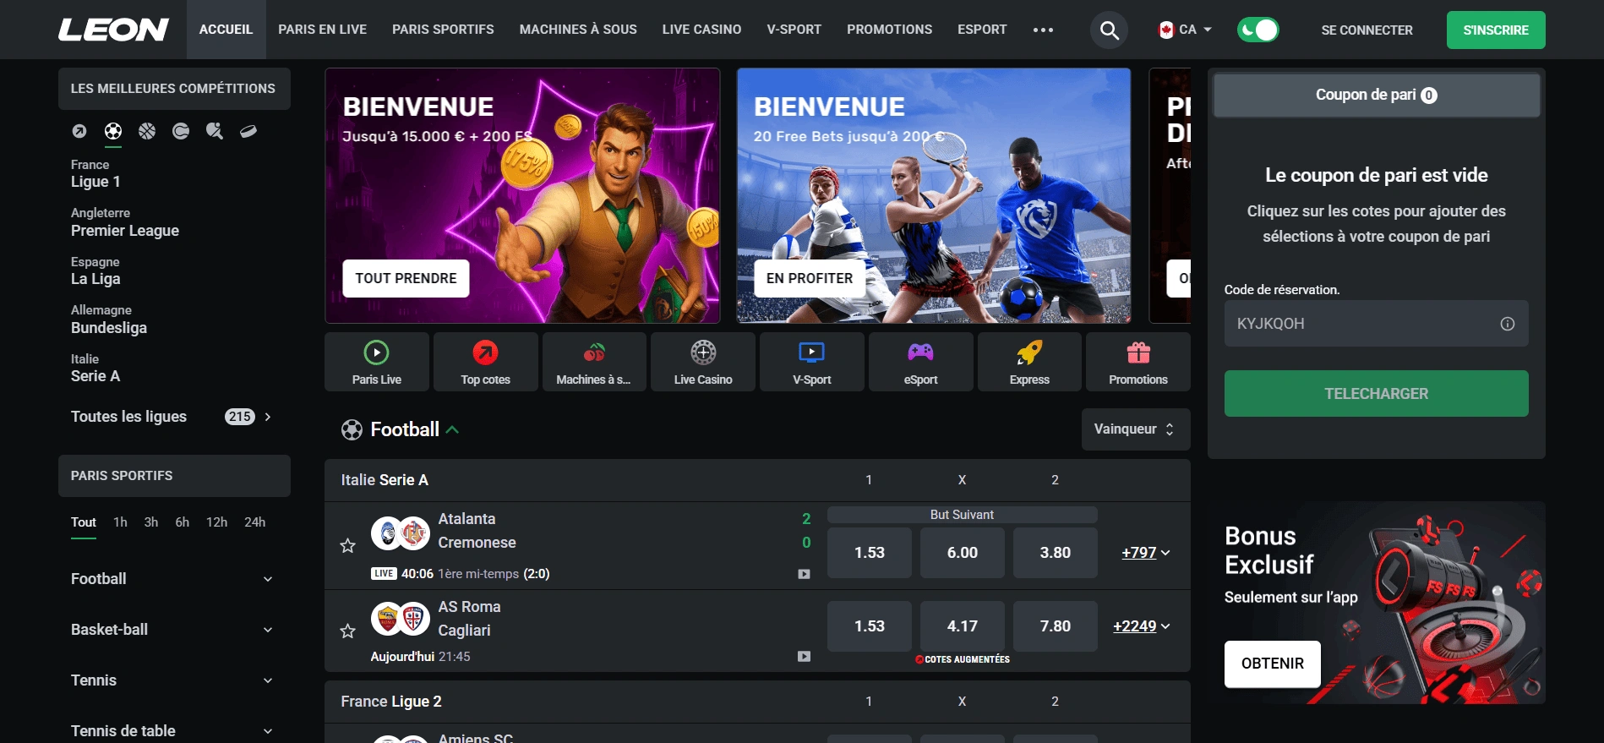Toggle the green theme switch in header

pyautogui.click(x=1258, y=30)
